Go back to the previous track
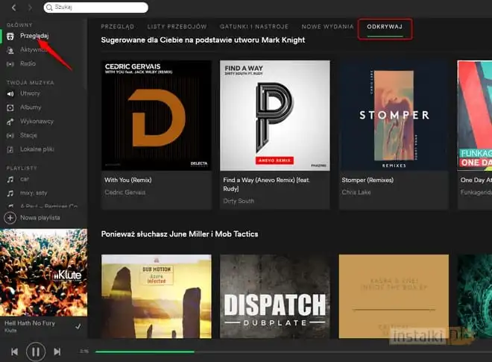 point(14,351)
